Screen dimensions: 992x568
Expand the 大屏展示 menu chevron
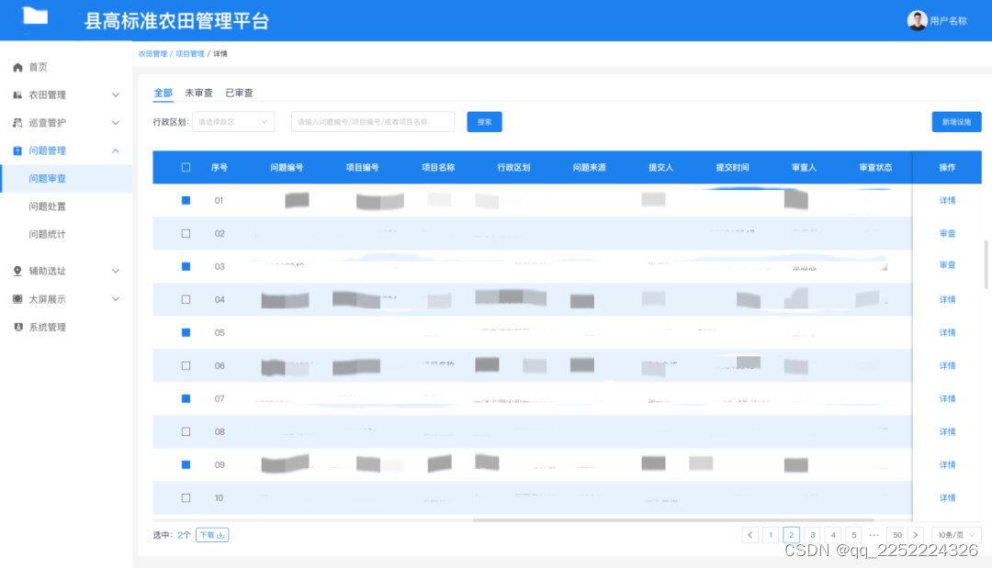116,299
